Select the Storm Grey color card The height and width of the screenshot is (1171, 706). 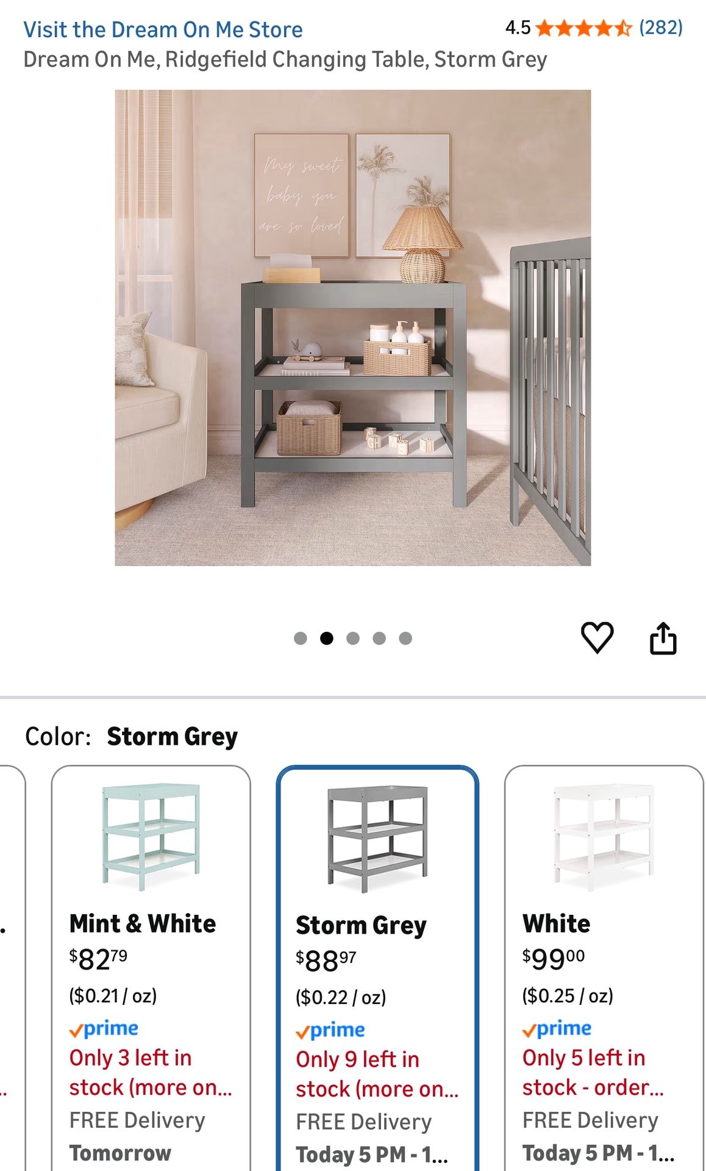(x=377, y=969)
